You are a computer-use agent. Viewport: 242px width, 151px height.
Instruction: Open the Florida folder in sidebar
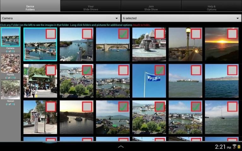(x=10, y=63)
